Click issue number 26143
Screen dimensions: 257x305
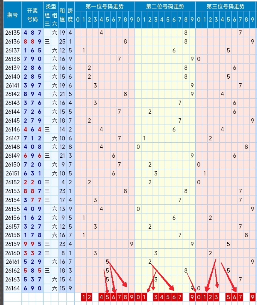[13, 103]
